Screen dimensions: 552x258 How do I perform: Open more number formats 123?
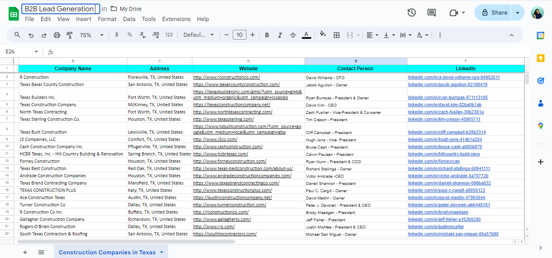pos(169,35)
